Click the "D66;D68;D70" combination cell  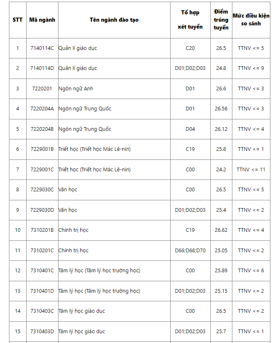(190, 251)
